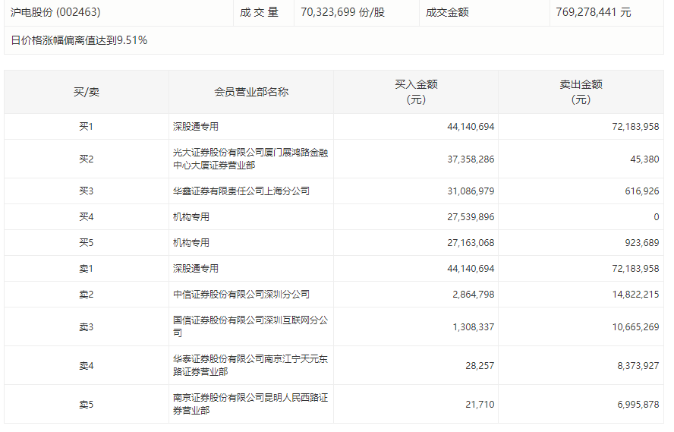
Task: Click the sell amount 0 in 买4 row
Action: click(657, 216)
